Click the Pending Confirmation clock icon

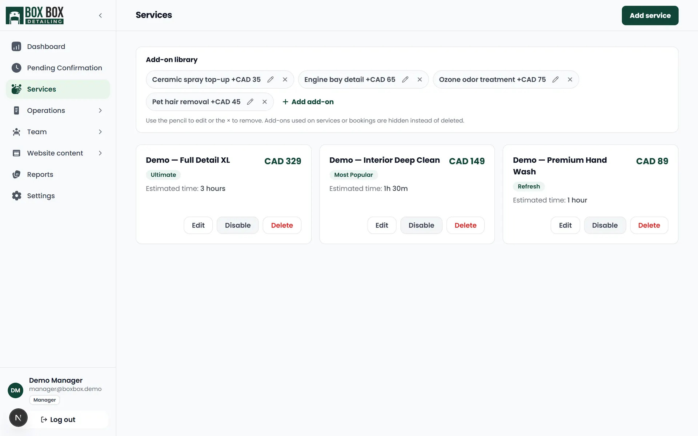(x=16, y=68)
